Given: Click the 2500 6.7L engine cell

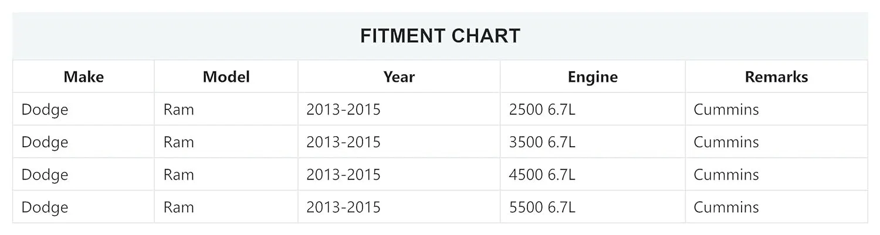Looking at the screenshot, I should 542,109.
